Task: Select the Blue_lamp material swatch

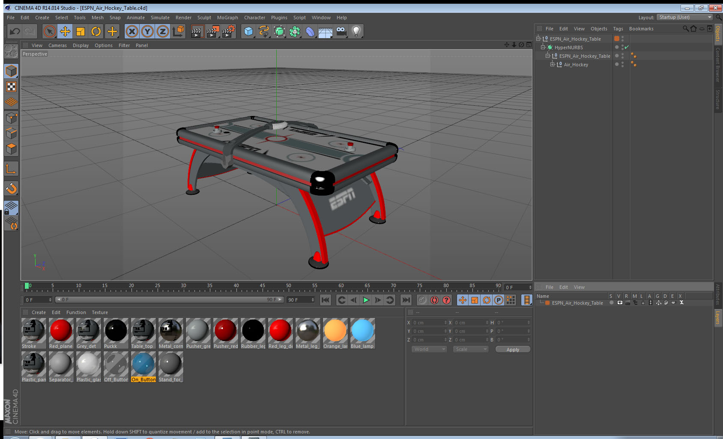Action: pyautogui.click(x=362, y=333)
